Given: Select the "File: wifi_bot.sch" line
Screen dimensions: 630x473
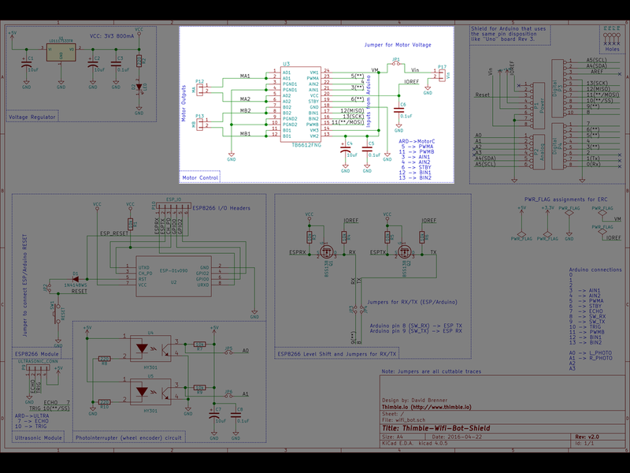Looking at the screenshot, I should [403, 420].
